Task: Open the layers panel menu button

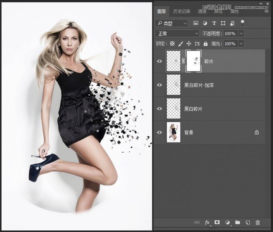Action: point(266,11)
